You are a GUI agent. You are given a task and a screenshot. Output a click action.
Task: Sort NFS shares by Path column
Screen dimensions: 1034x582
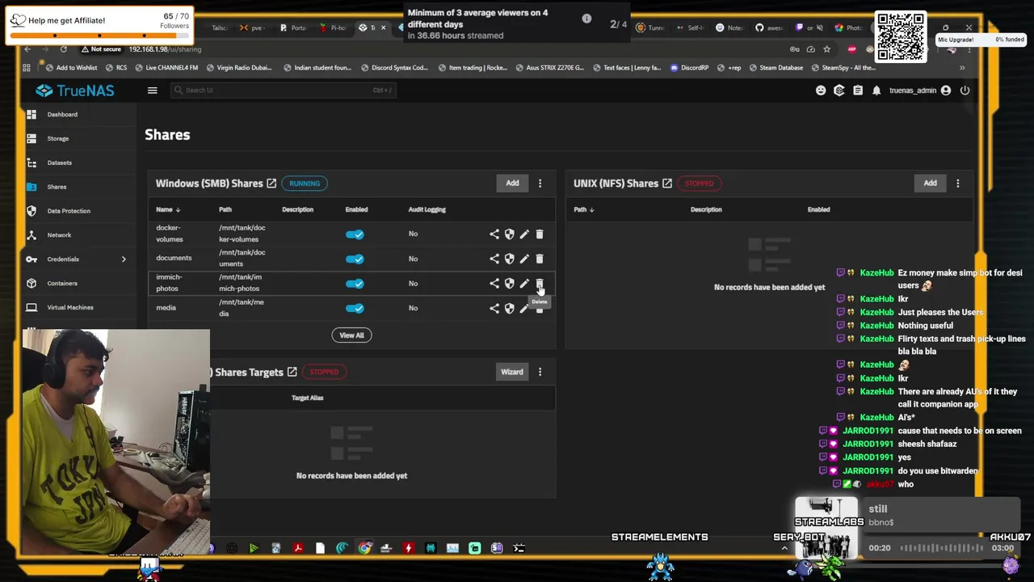(584, 209)
